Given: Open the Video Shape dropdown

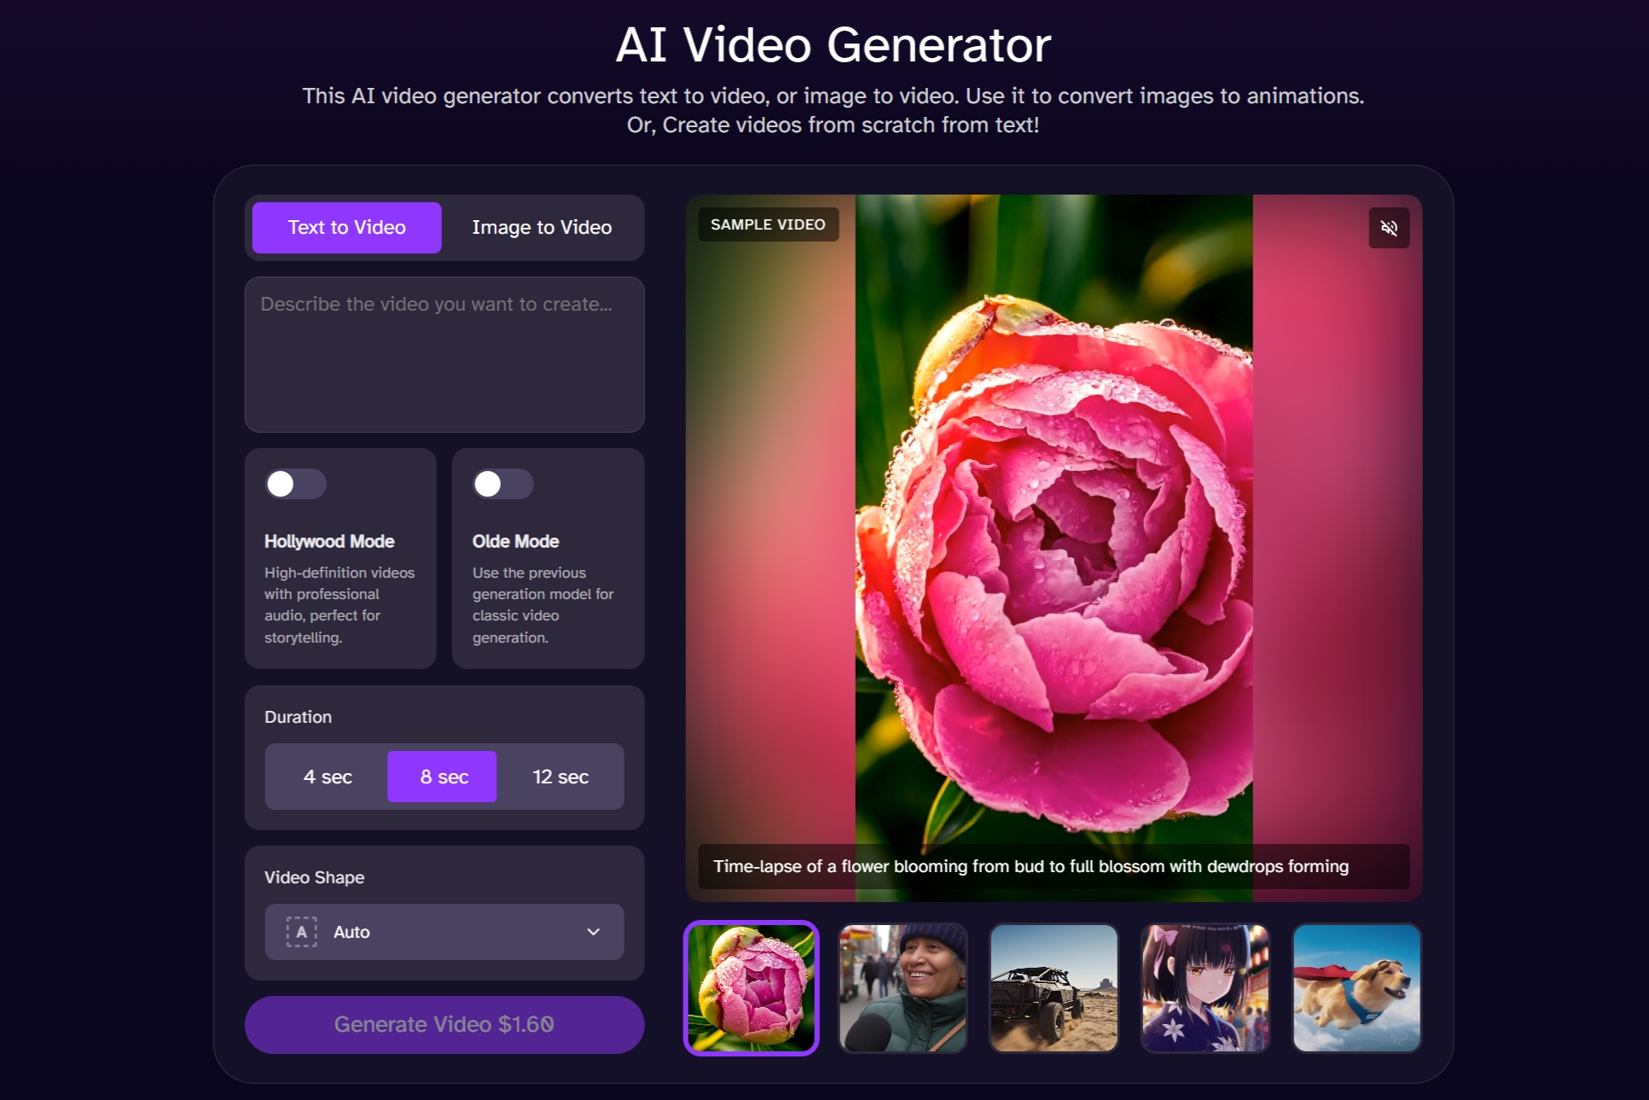Looking at the screenshot, I should pos(444,932).
